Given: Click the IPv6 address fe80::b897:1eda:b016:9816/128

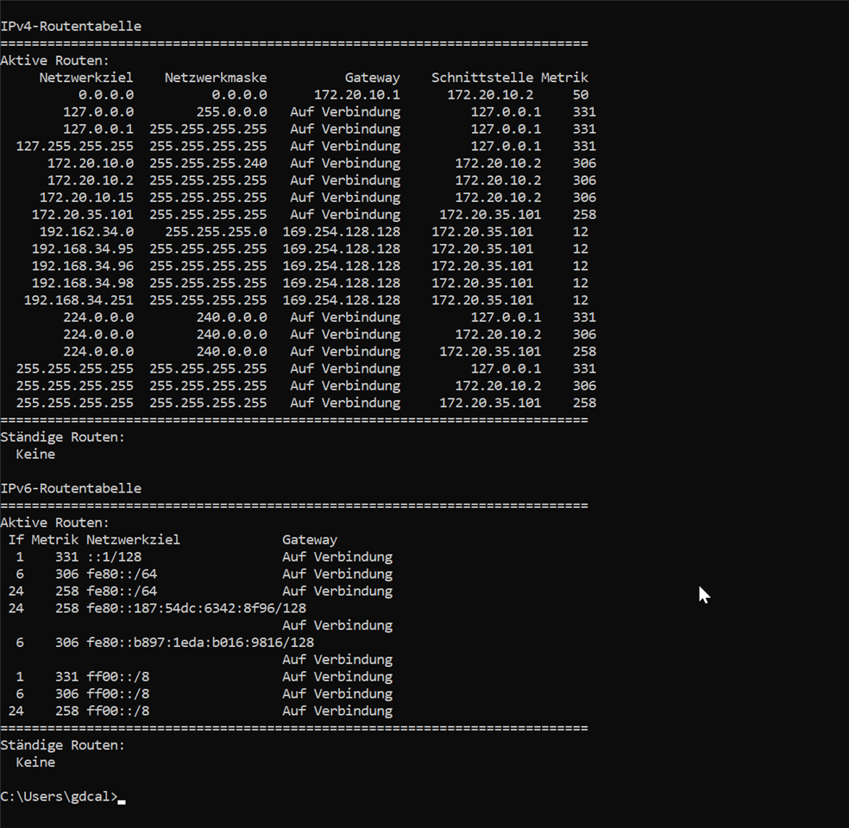Looking at the screenshot, I should (200, 643).
